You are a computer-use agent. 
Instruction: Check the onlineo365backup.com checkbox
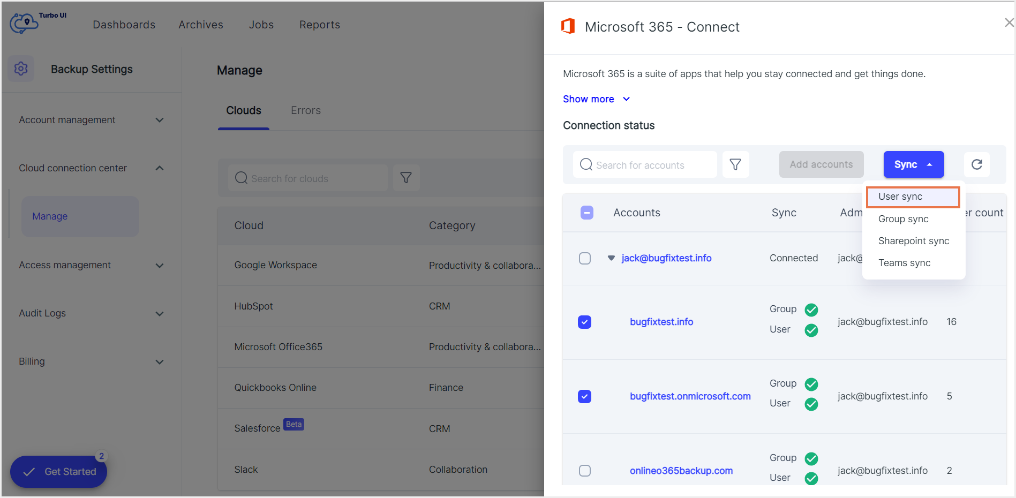[x=584, y=471]
